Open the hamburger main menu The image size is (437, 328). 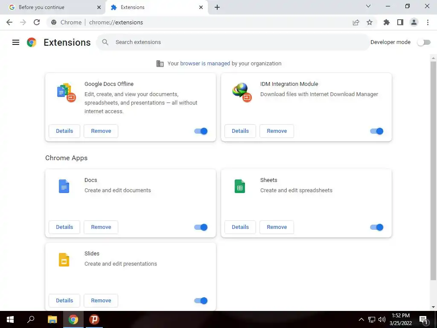click(x=16, y=42)
